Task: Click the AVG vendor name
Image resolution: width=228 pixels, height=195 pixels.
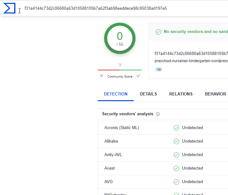Action: click(x=108, y=181)
